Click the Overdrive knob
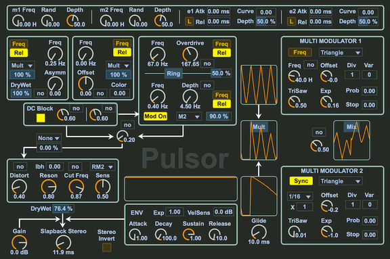390x259 pixels. point(190,54)
